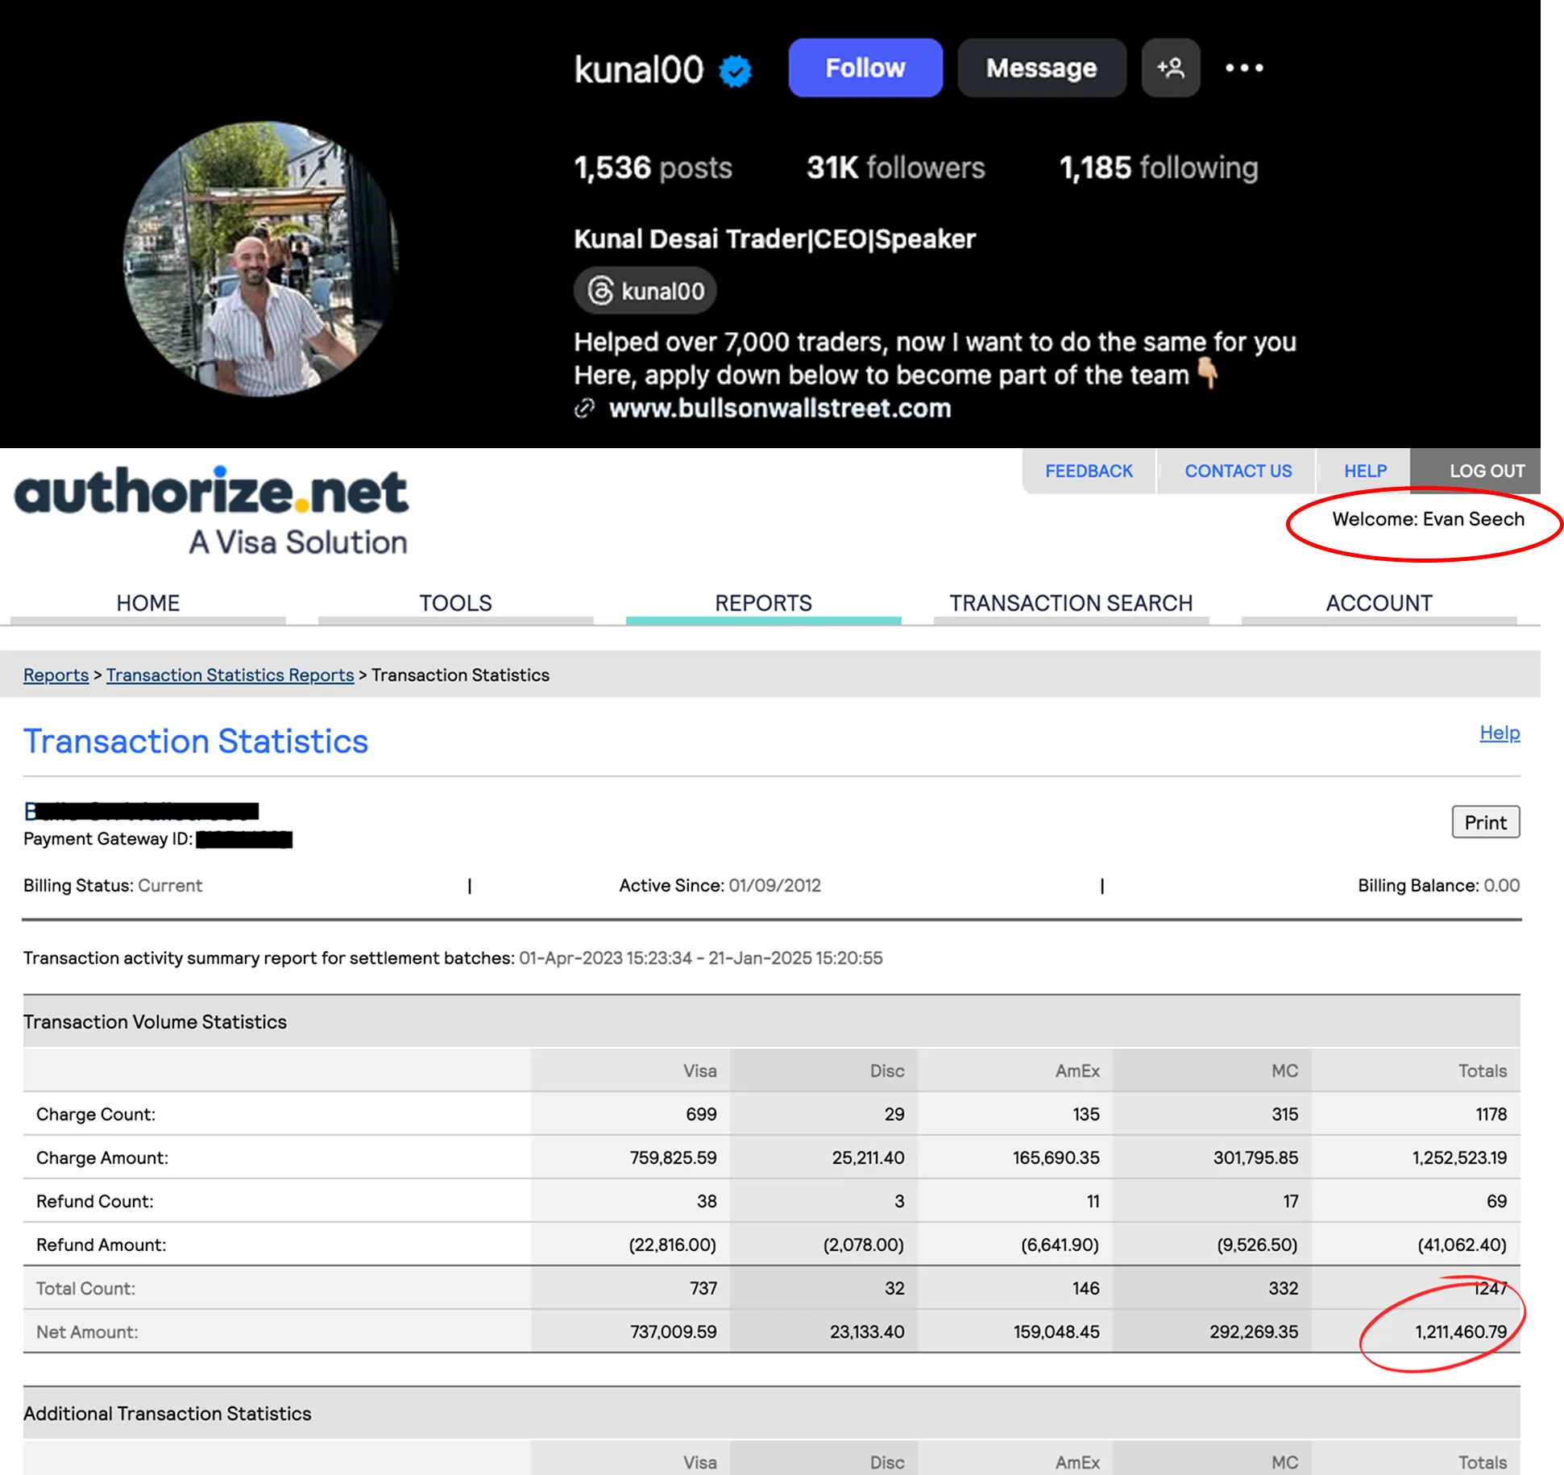Select the TRANSACTION SEARCH tab
The width and height of the screenshot is (1564, 1475).
[x=1070, y=603]
